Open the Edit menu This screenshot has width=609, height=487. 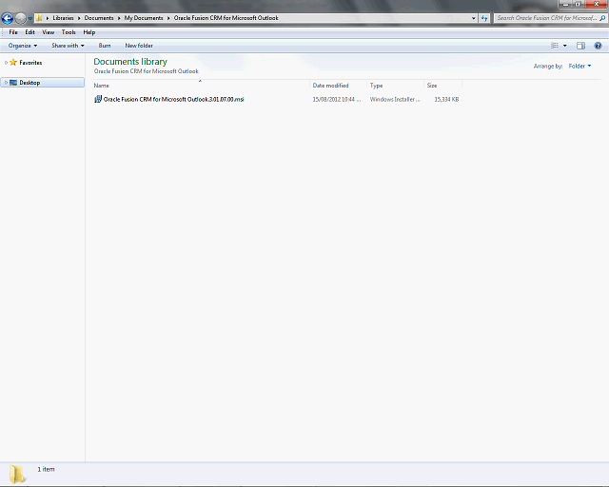tap(29, 32)
